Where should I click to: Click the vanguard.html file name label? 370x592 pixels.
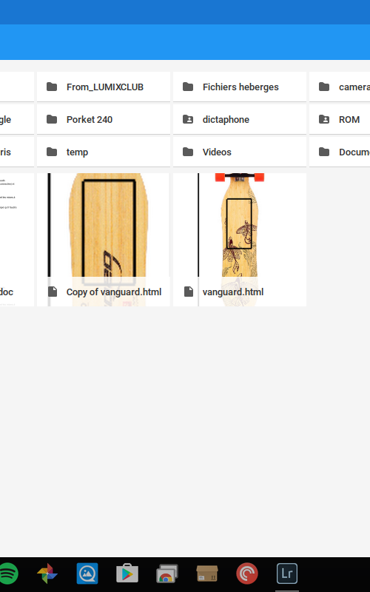(x=233, y=292)
